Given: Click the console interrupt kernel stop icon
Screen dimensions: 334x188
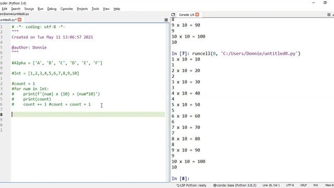Looking at the screenshot, I should click(329, 15).
